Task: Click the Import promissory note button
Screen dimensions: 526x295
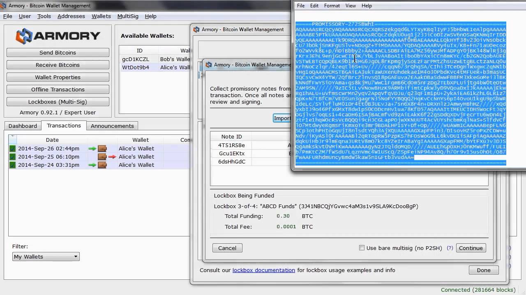Action: click(282, 118)
